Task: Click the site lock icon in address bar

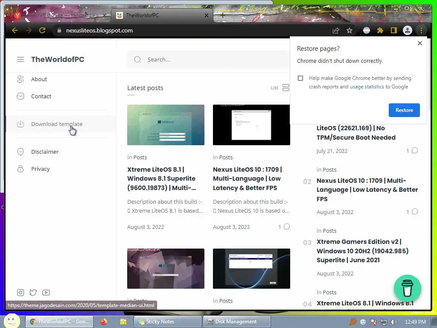Action: 59,30
